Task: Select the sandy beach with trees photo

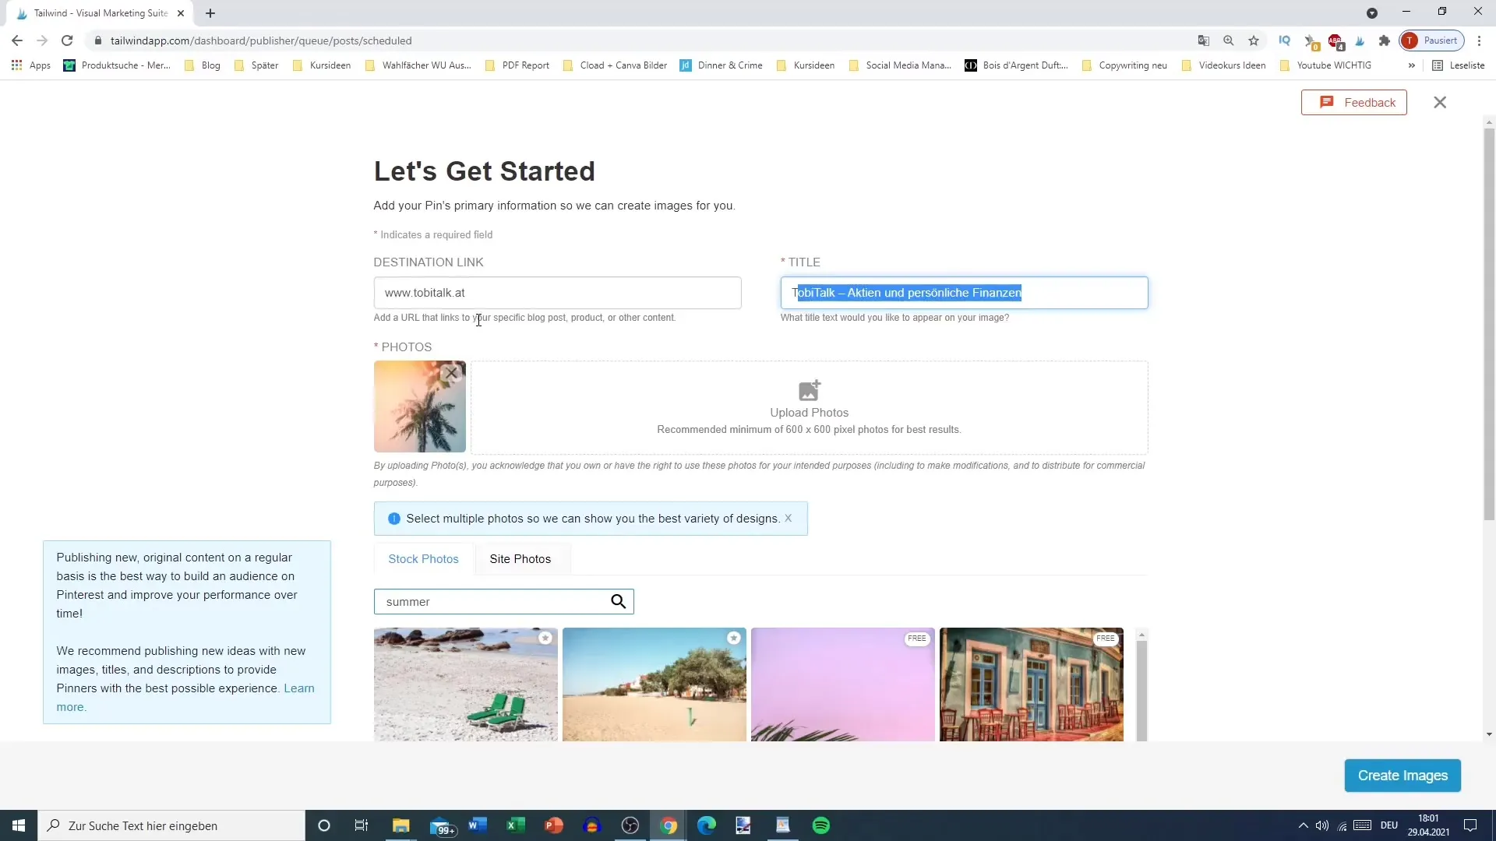Action: pos(654,684)
